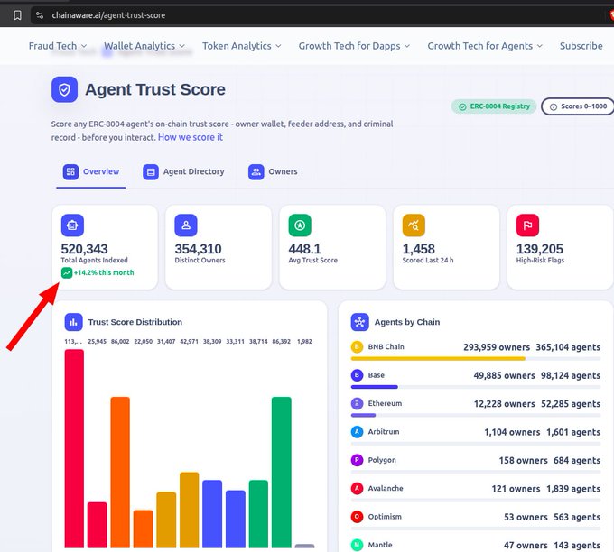Switch to the Overview tab
Viewport: 614px width, 552px height.
pyautogui.click(x=91, y=171)
